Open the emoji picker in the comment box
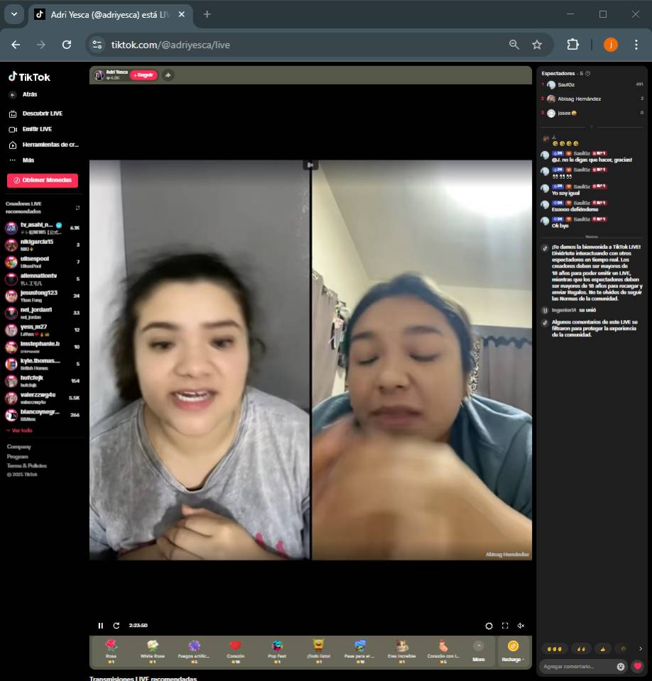652x681 pixels. 621,666
